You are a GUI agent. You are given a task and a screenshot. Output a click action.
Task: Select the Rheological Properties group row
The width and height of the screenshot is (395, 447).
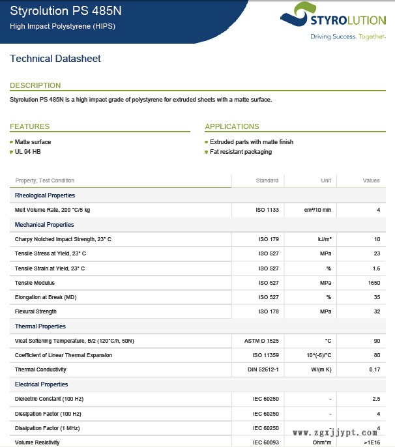44,195
